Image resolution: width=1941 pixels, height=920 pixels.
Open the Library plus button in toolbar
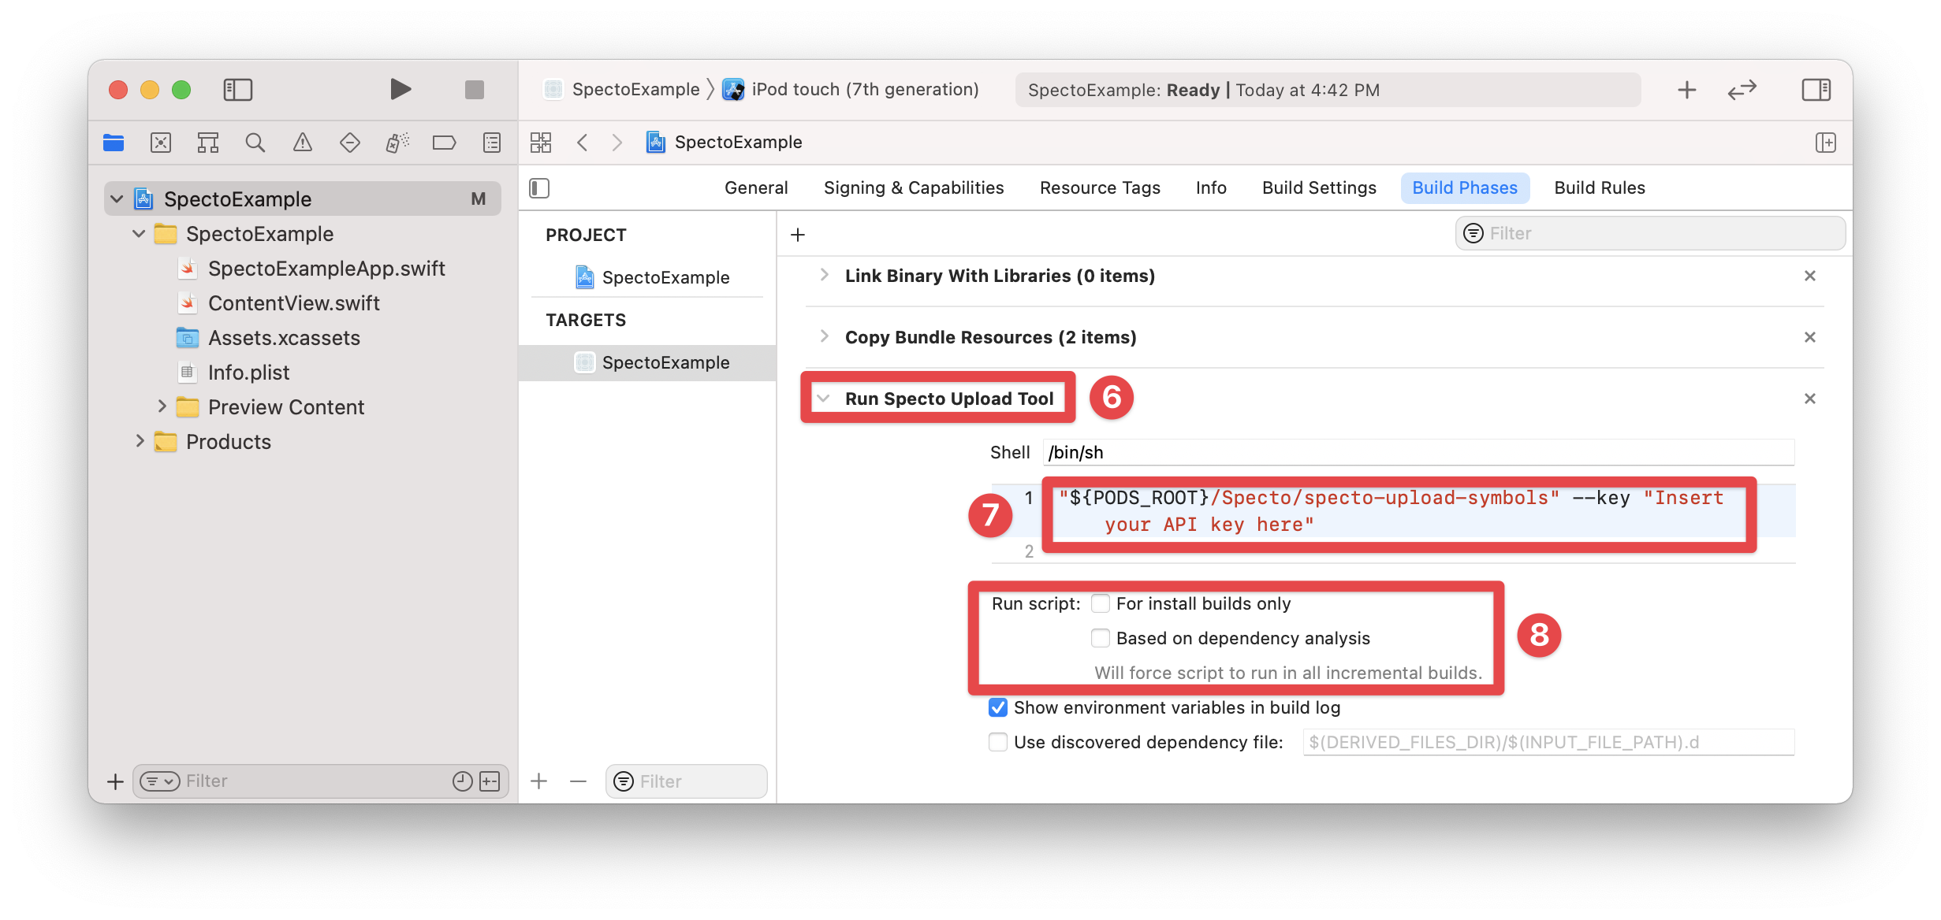click(x=1686, y=90)
